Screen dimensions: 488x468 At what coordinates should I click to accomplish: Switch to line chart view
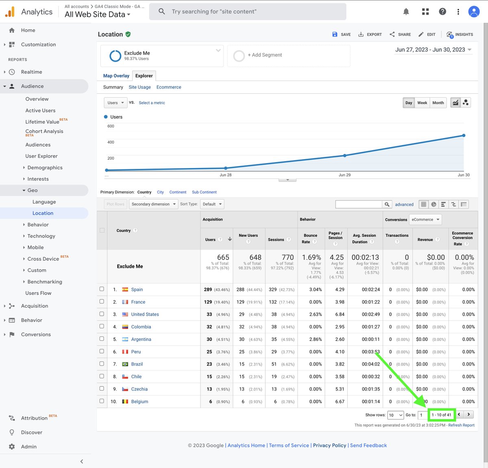455,103
